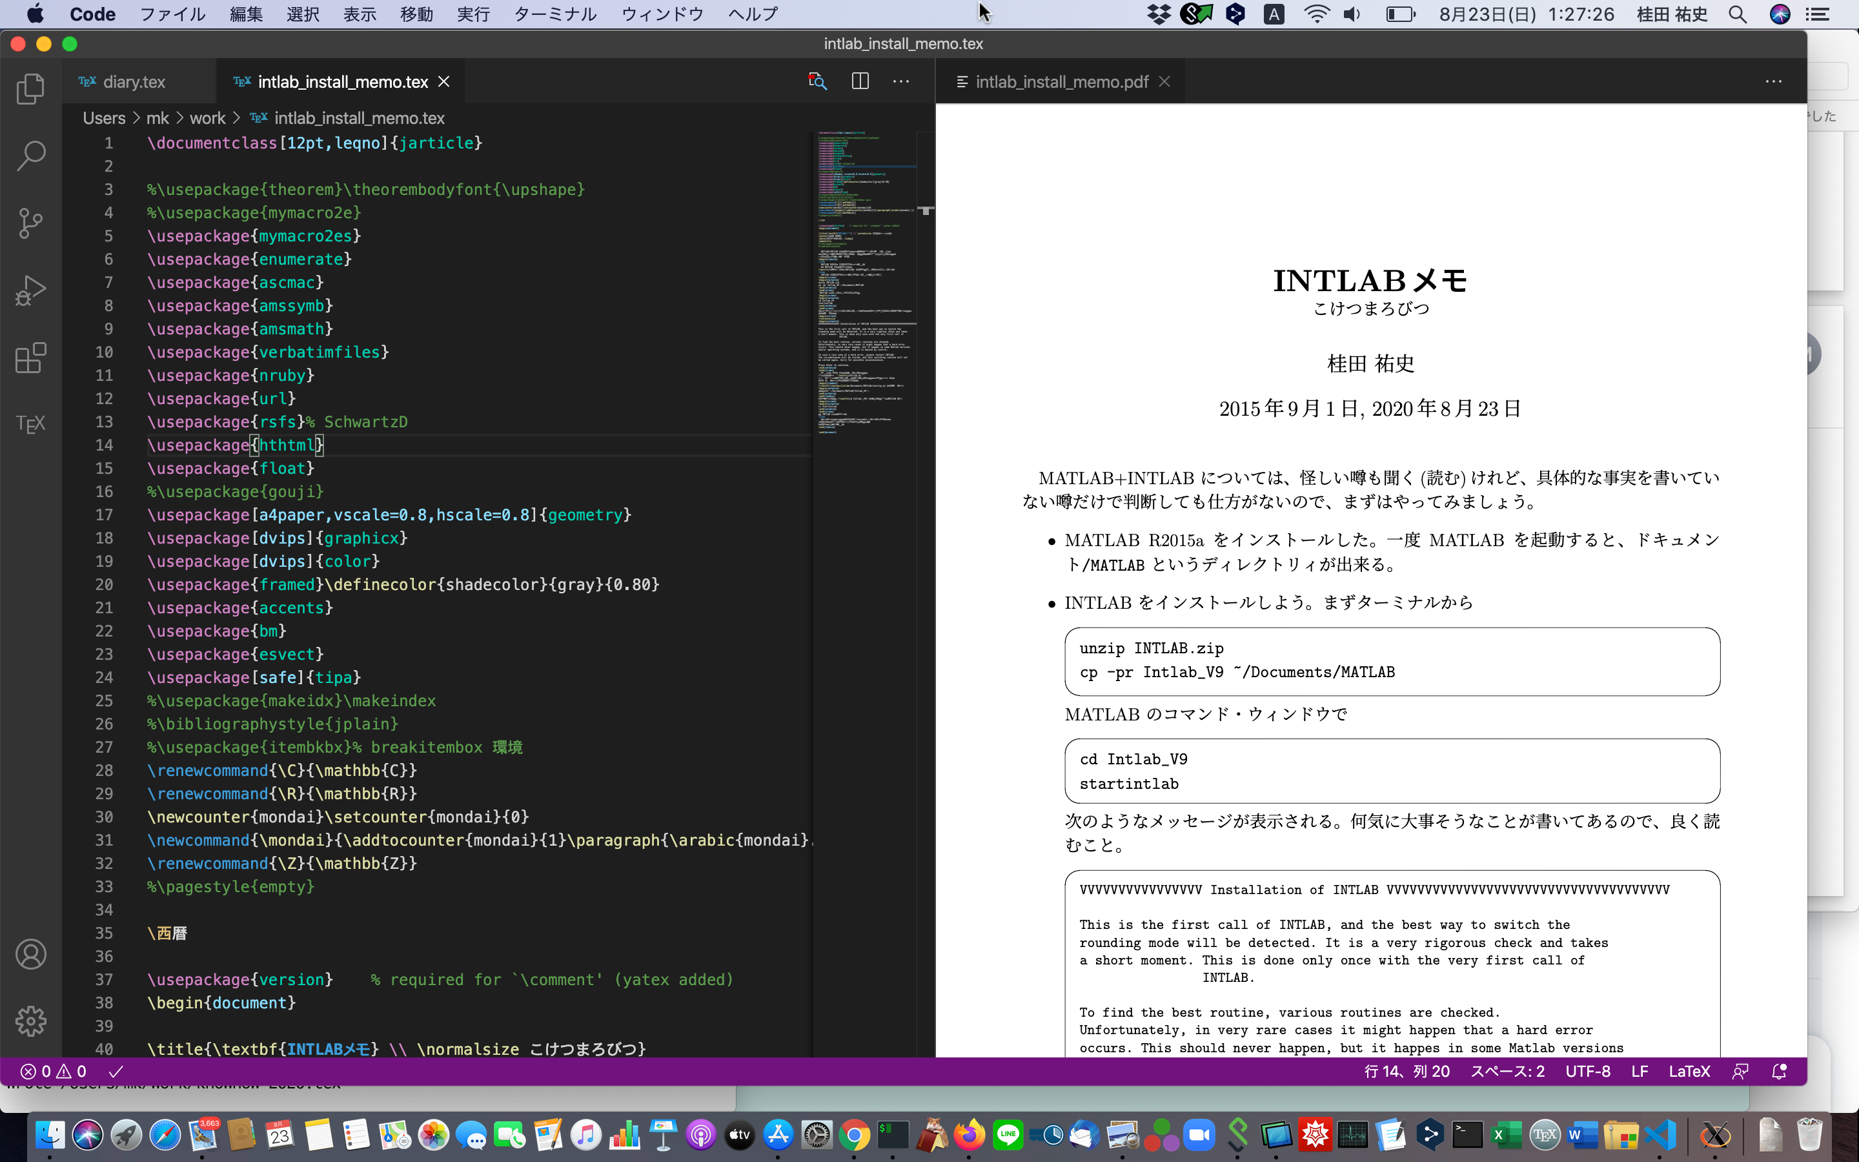The height and width of the screenshot is (1162, 1859).
Task: Toggle Wi-Fi from the menu bar
Action: 1316,13
